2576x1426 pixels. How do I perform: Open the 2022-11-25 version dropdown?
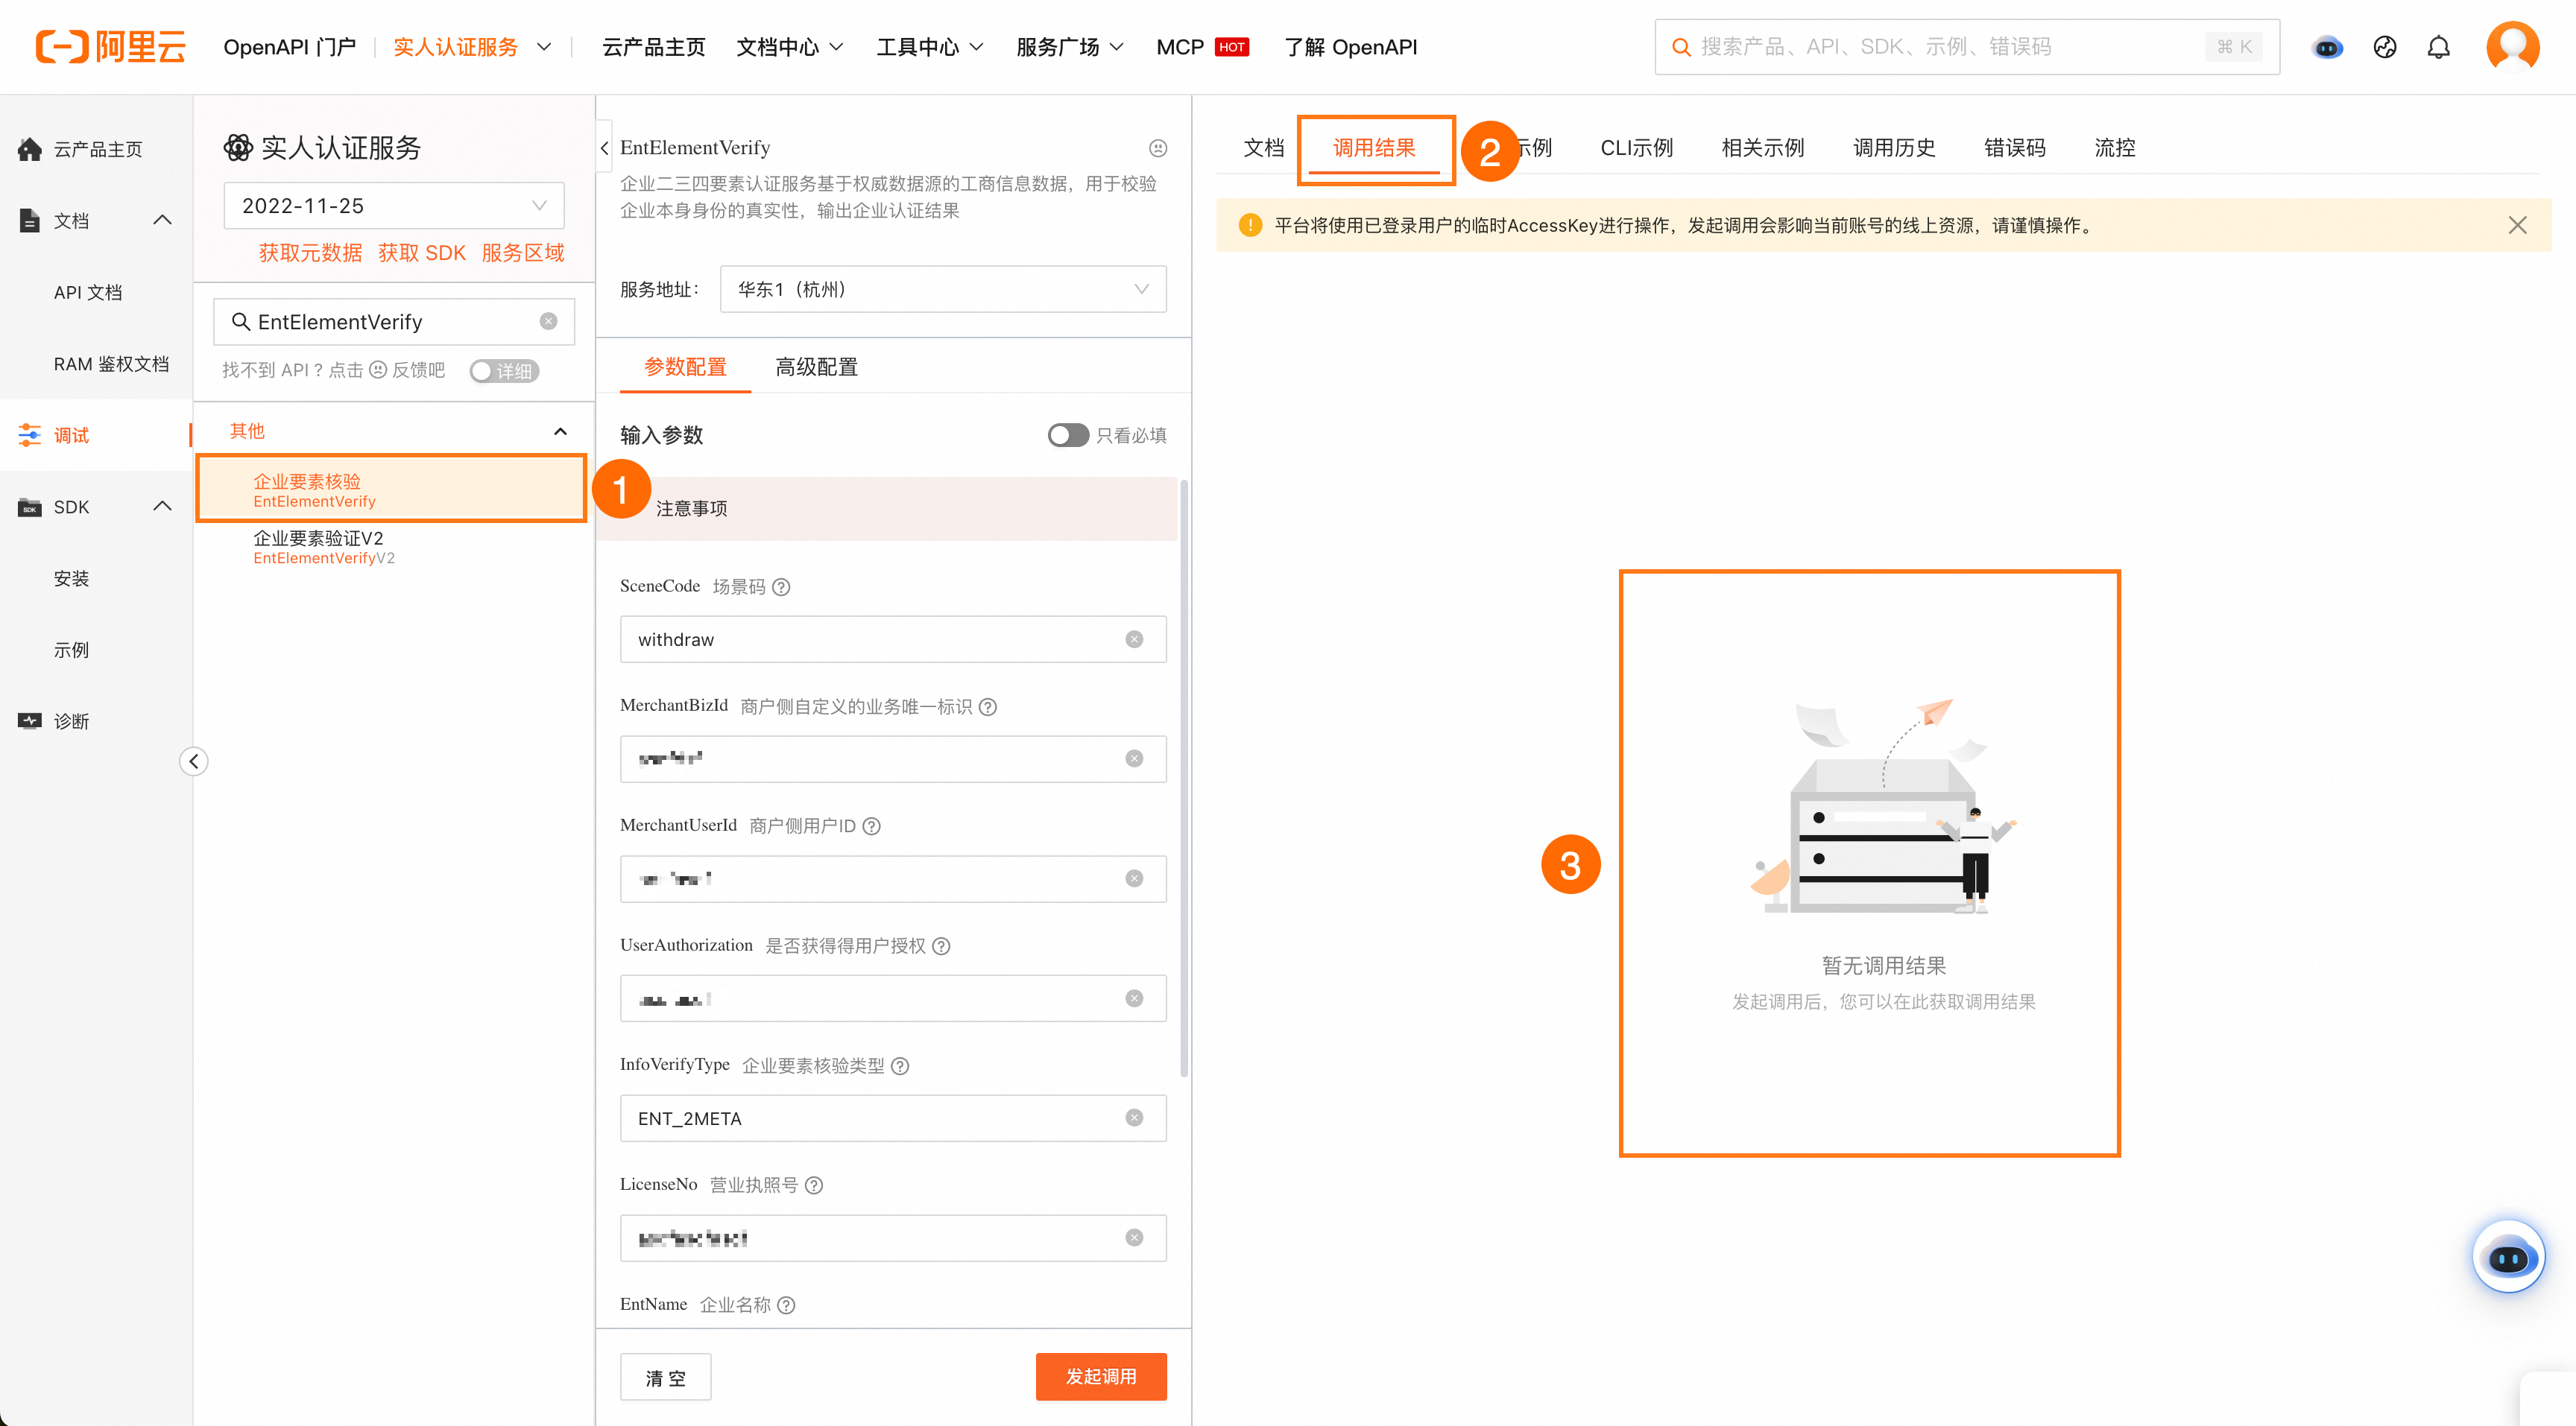point(393,206)
